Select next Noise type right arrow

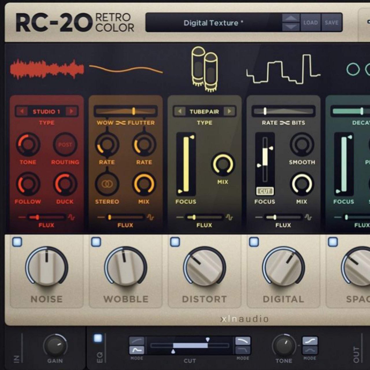point(71,111)
